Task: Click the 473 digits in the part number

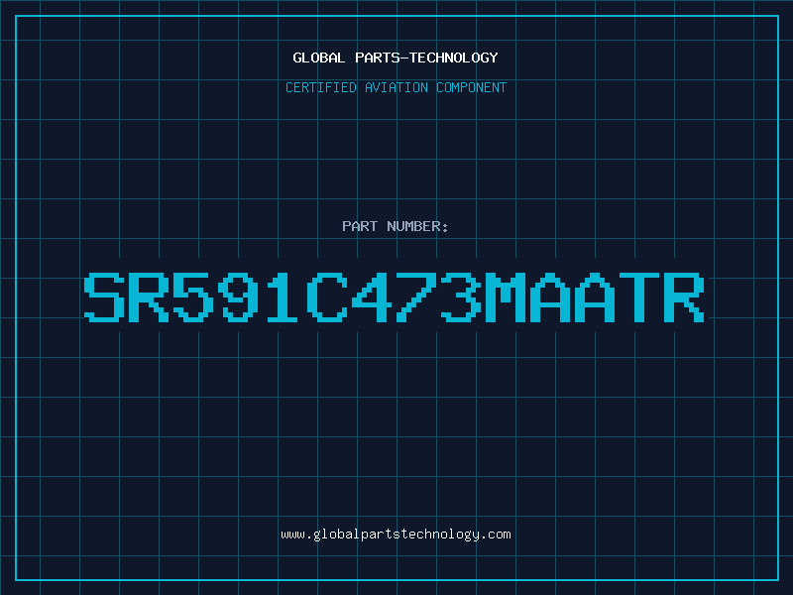Action: click(x=416, y=297)
